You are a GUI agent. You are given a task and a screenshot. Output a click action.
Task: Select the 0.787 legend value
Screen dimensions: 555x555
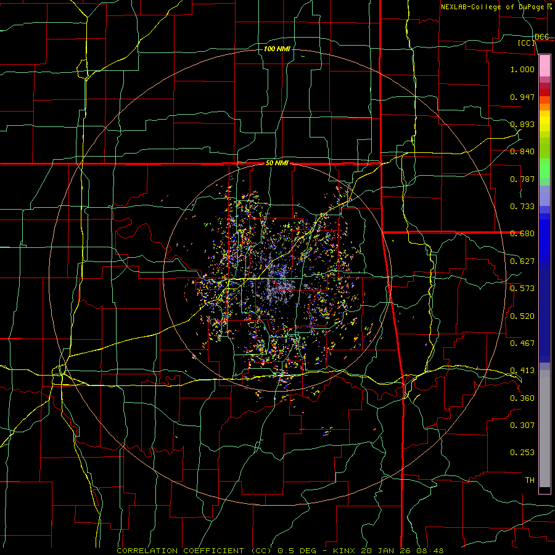pyautogui.click(x=522, y=179)
